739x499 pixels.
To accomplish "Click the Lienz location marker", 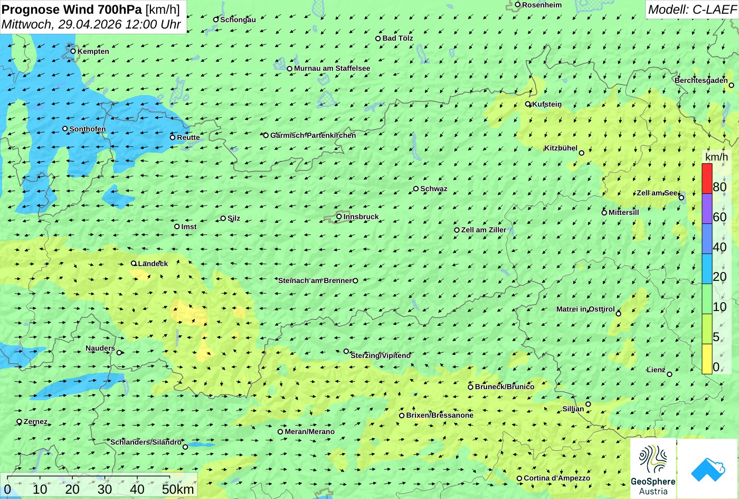I will [669, 374].
